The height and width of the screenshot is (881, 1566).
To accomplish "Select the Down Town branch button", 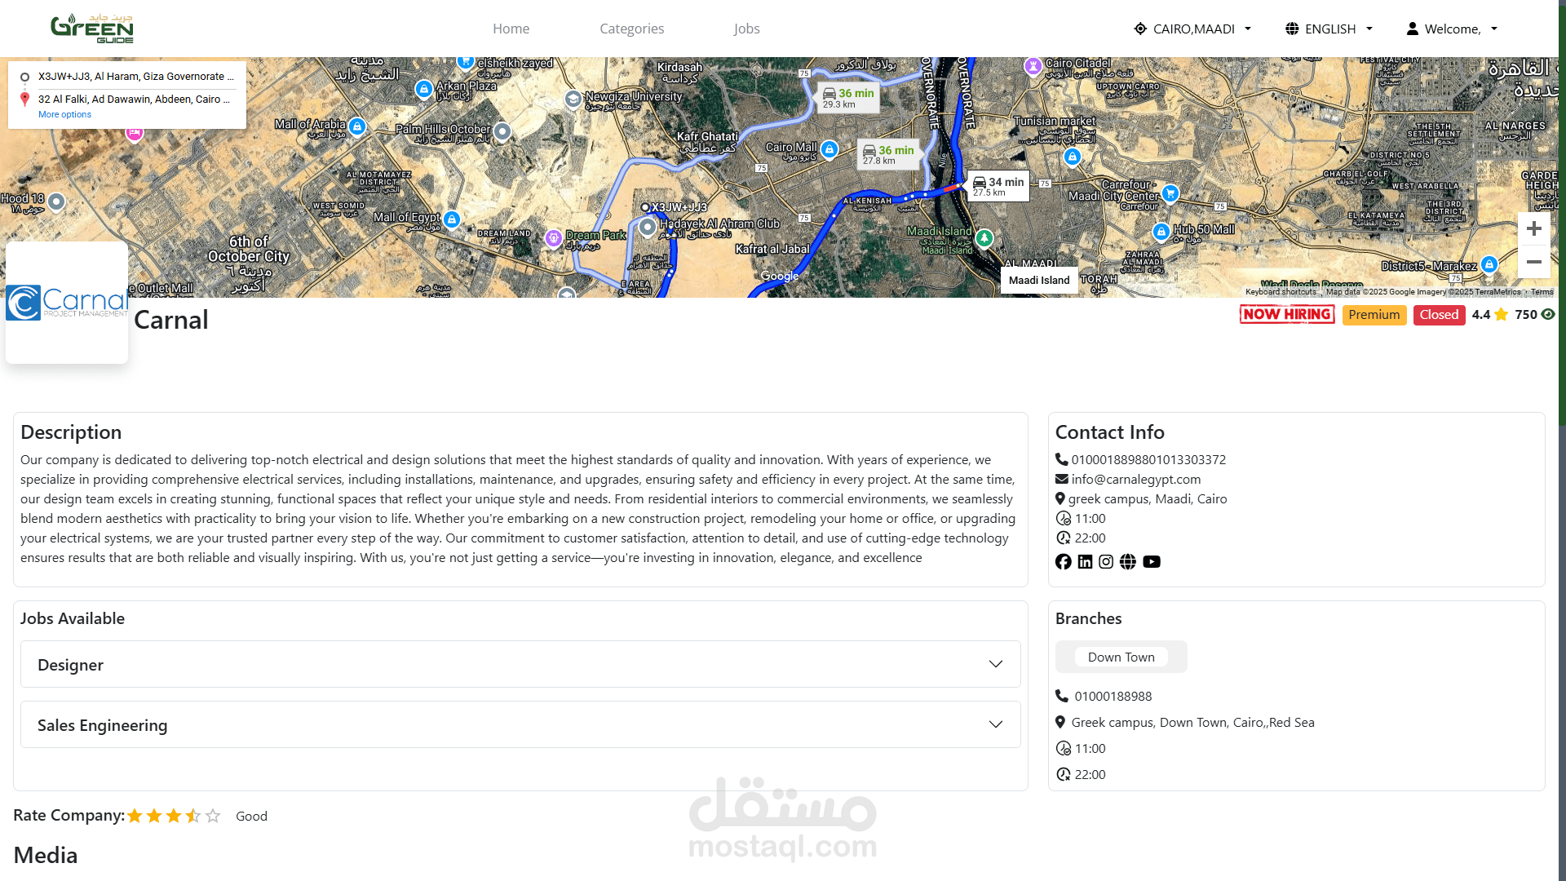I will coord(1121,657).
